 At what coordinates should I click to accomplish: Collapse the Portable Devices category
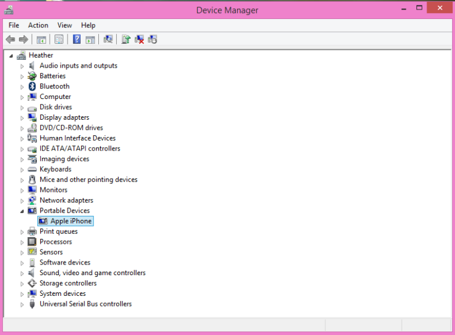point(23,211)
